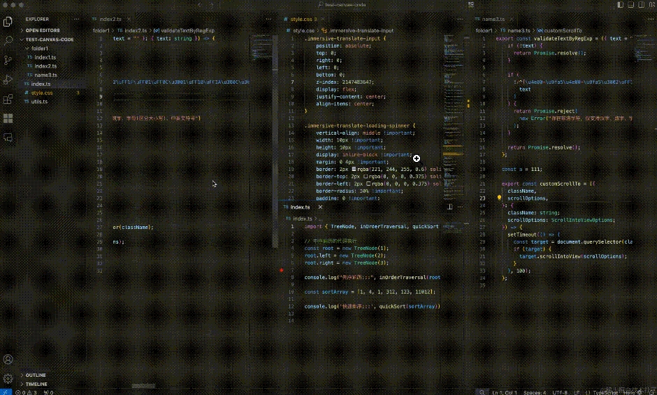The width and height of the screenshot is (657, 395).
Task: Click the title bar command center search box
Action: pos(342,5)
